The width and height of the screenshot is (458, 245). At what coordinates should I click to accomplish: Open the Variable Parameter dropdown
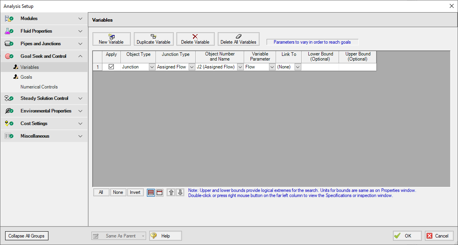coord(272,67)
